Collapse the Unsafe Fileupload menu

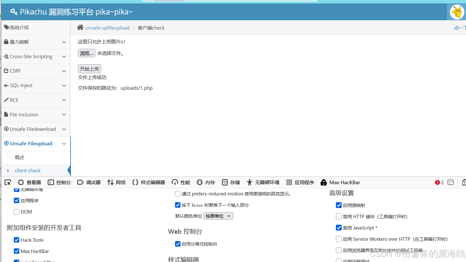pyautogui.click(x=64, y=144)
